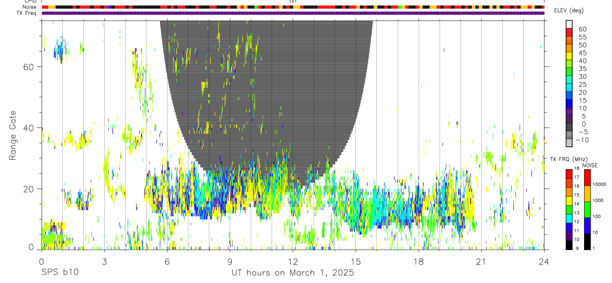Pick the green ELEV segment between 35 and 30
The height and width of the screenshot is (283, 612).
(x=569, y=72)
